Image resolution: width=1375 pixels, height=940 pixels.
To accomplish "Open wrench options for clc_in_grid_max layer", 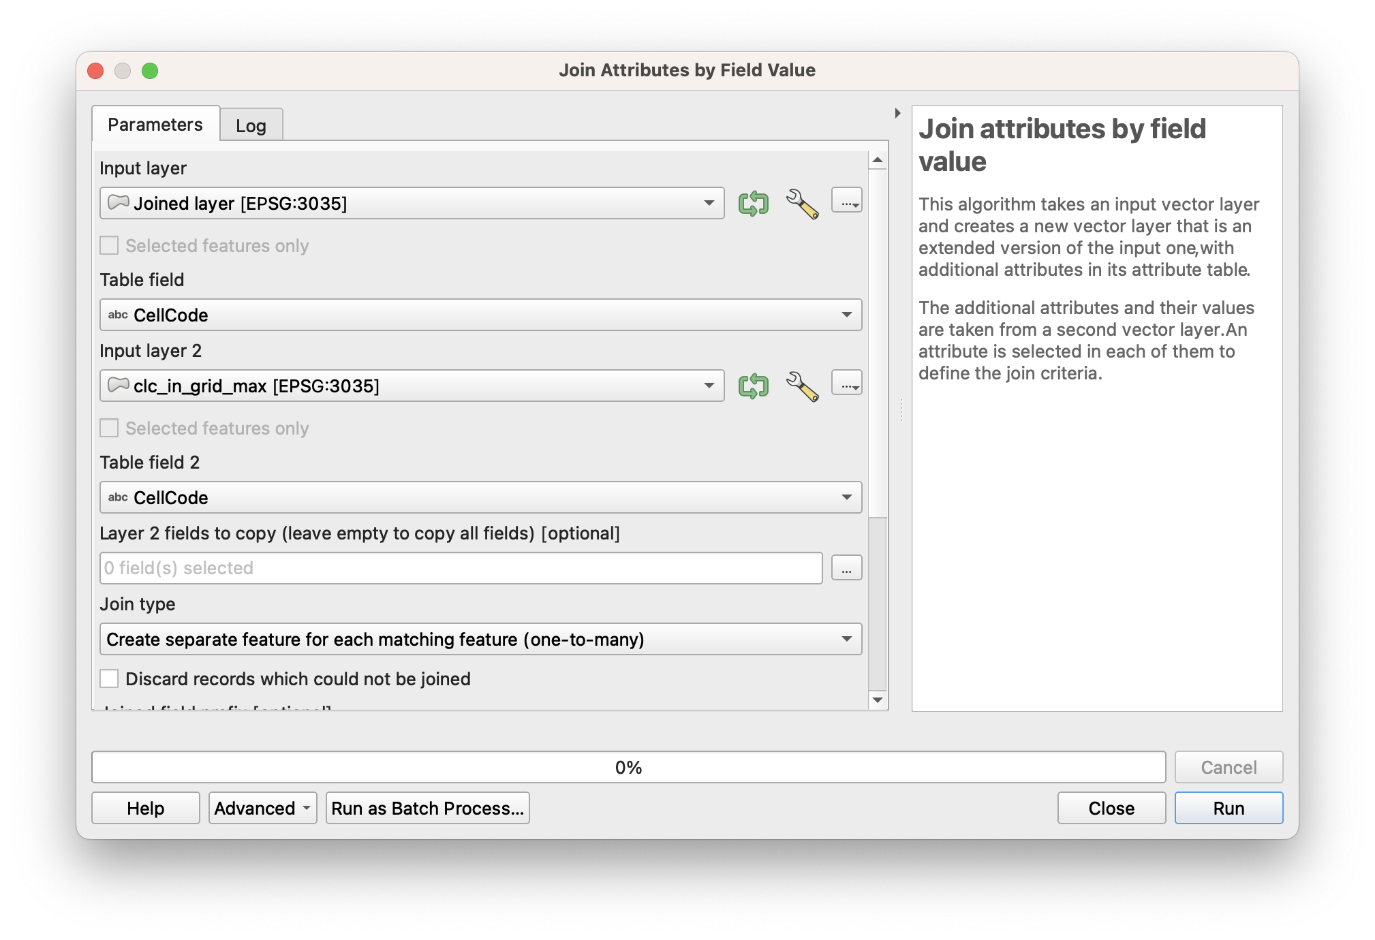I will pos(802,386).
